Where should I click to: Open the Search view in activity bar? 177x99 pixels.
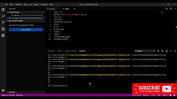(3, 16)
